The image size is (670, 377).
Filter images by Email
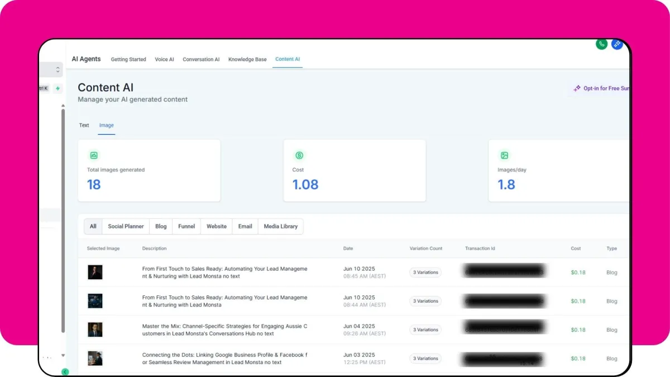[x=245, y=226]
